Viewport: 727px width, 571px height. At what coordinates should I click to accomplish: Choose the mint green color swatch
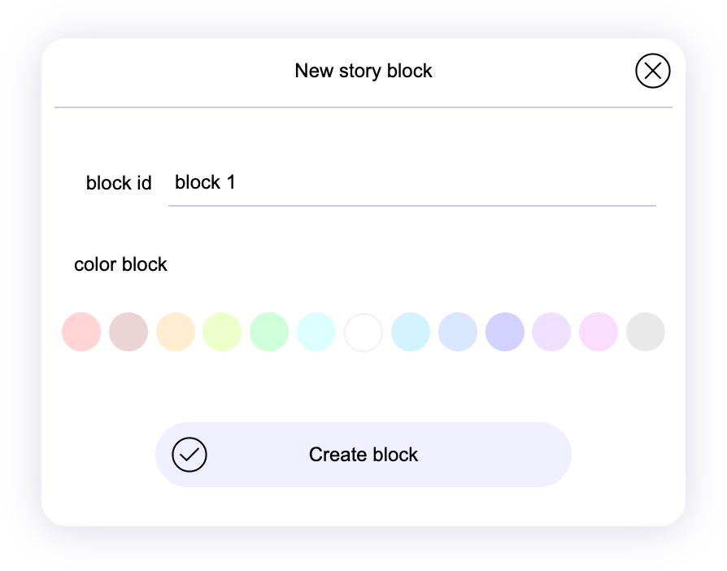tap(269, 332)
